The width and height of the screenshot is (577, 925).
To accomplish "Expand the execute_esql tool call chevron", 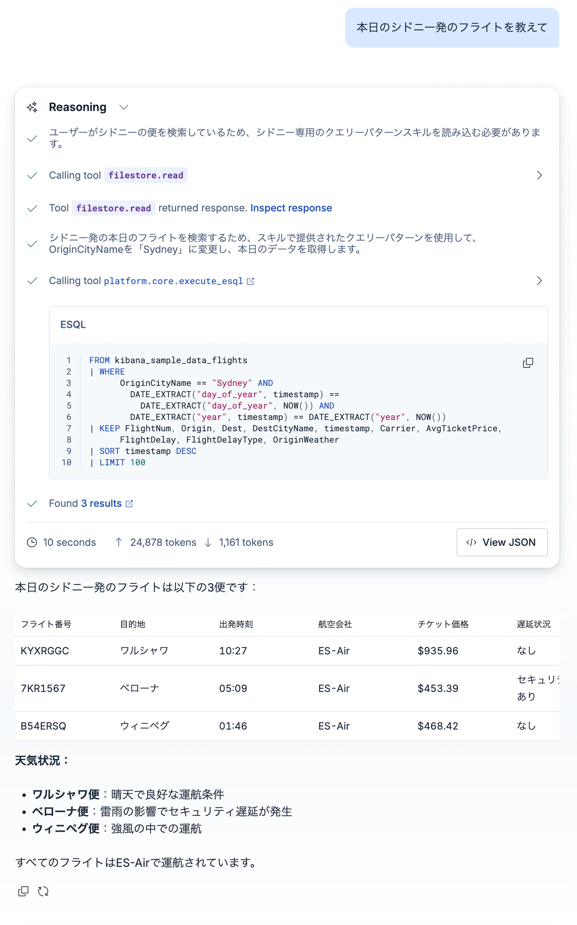I will pyautogui.click(x=539, y=281).
